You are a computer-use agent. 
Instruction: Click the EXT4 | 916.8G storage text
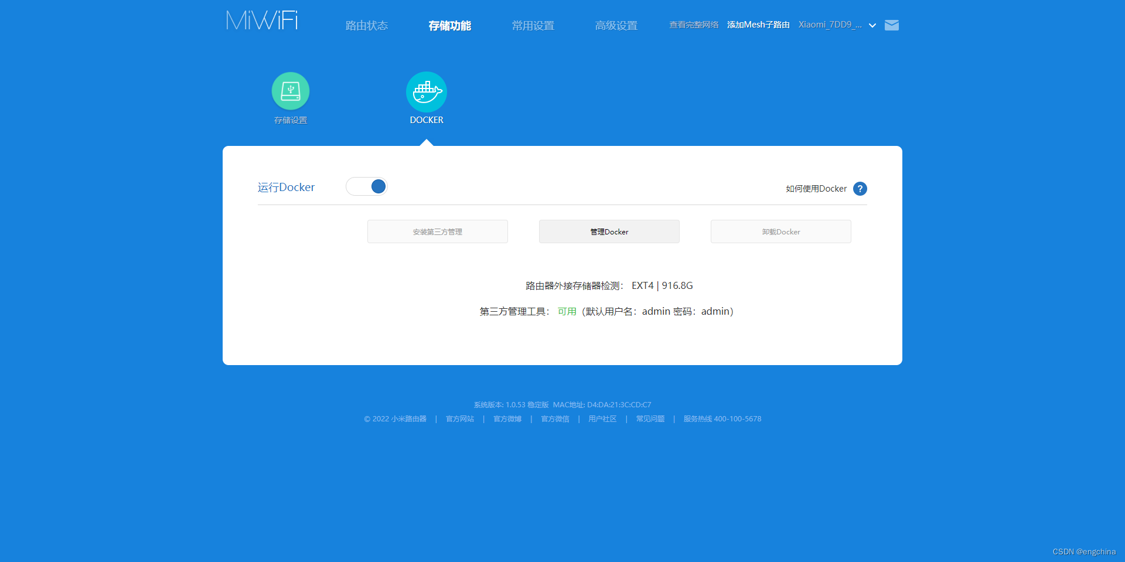tap(662, 285)
